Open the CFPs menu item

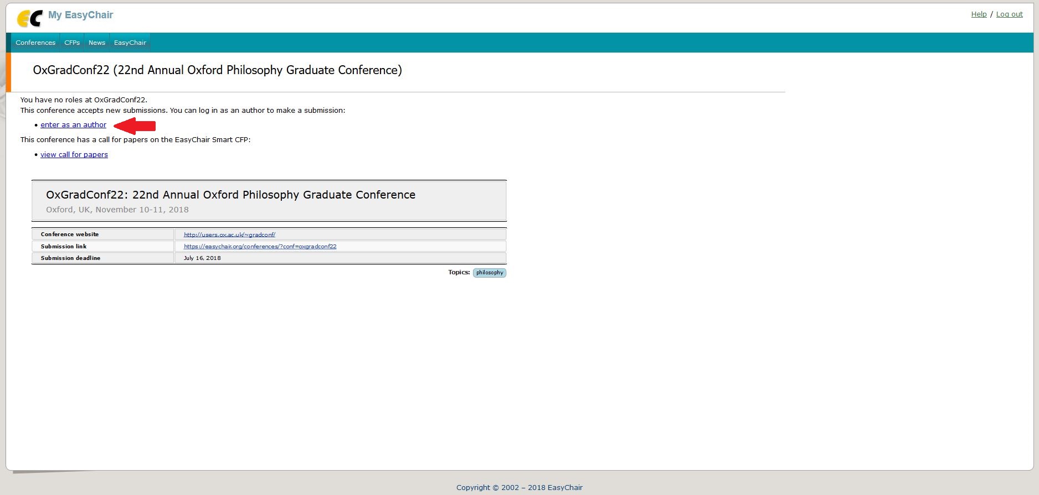(72, 43)
